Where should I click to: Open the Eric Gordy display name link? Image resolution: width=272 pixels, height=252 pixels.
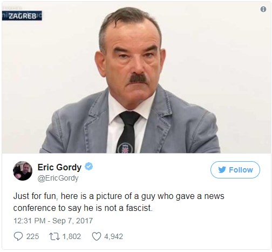point(59,168)
